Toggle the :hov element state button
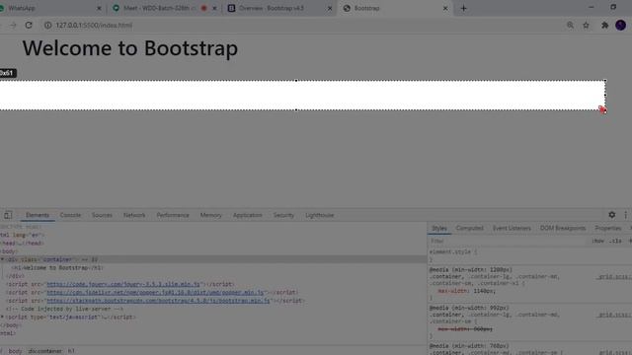 pos(597,241)
